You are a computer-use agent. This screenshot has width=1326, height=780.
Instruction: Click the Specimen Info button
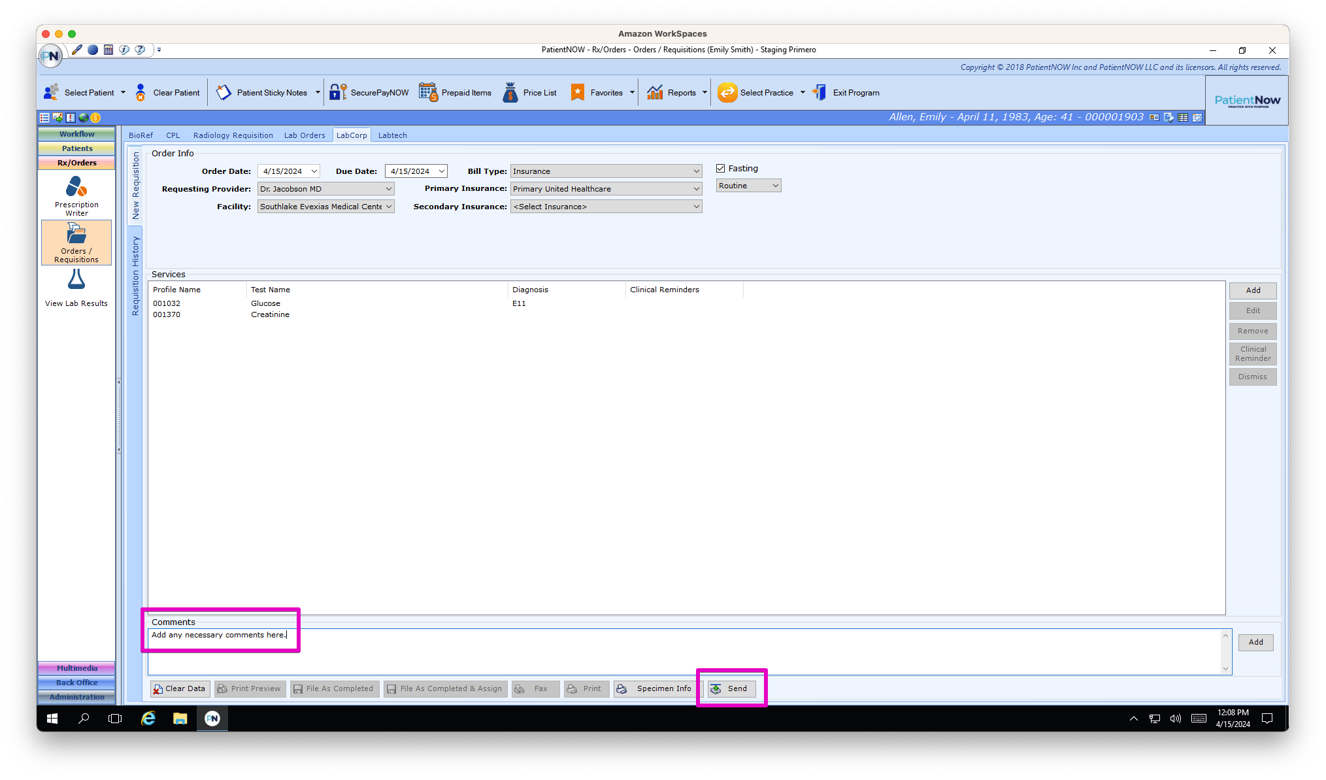656,688
